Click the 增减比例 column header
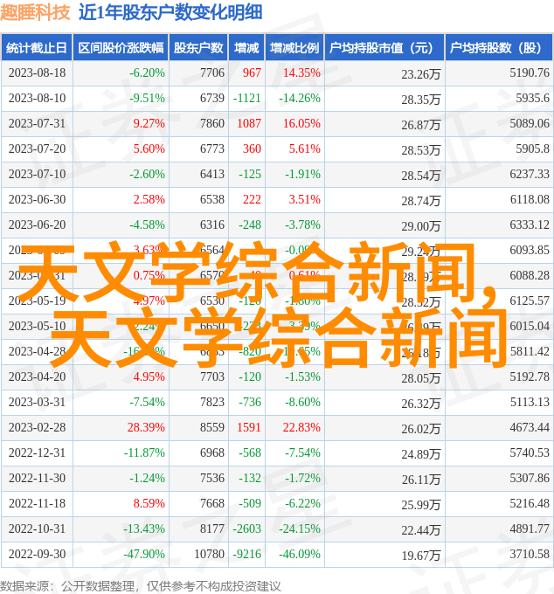The width and height of the screenshot is (554, 594). coord(294,48)
